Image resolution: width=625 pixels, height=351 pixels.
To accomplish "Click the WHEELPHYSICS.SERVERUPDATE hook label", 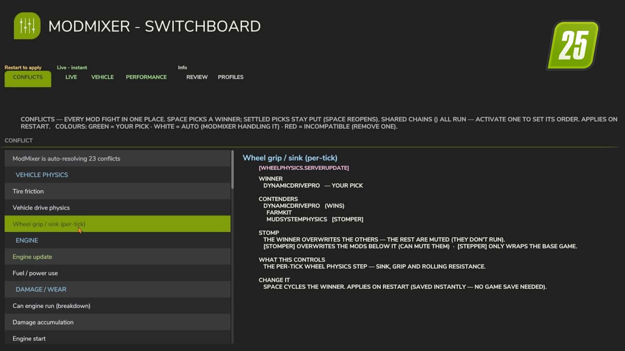I will coord(304,168).
